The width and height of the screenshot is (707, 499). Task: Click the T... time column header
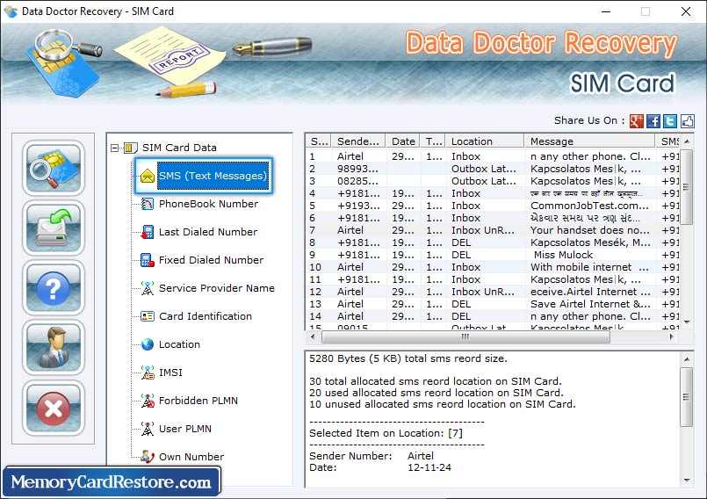433,141
